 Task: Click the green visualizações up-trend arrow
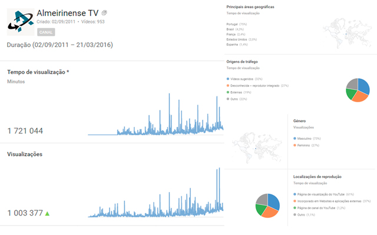[x=47, y=213]
